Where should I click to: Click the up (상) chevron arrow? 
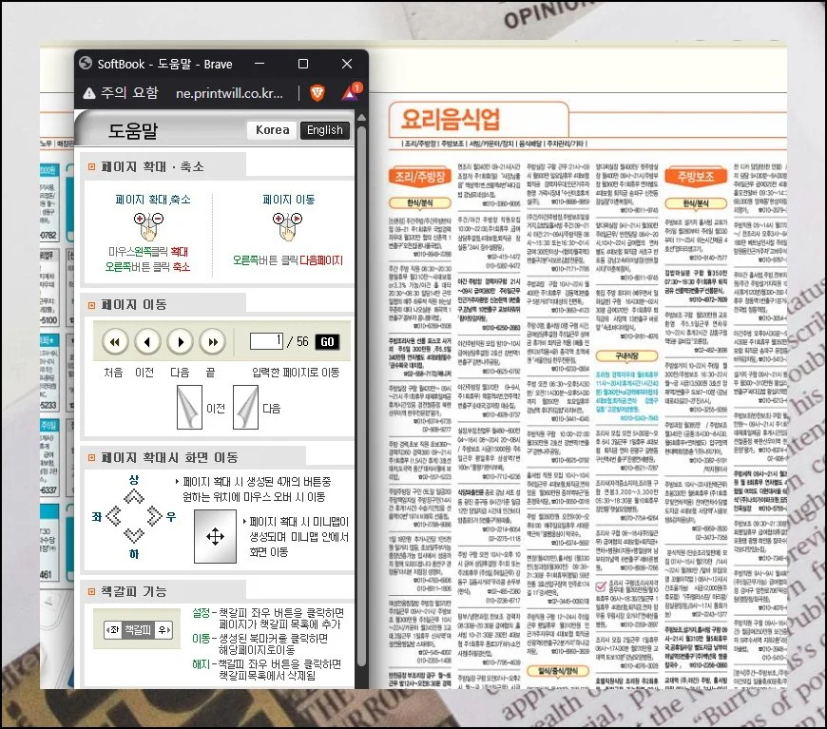click(x=132, y=495)
